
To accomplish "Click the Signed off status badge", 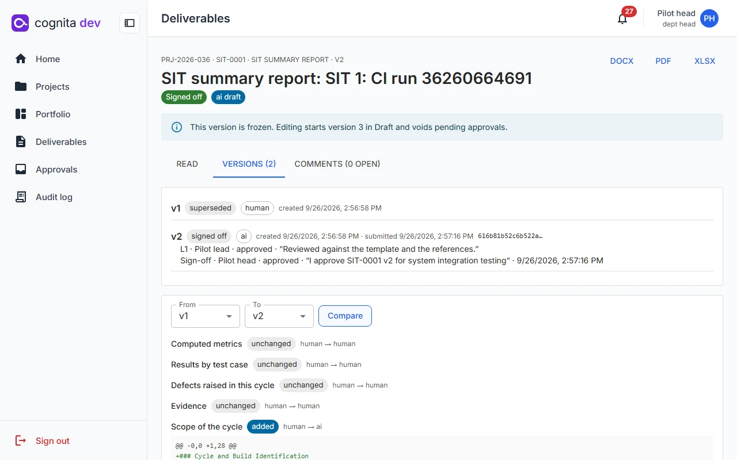I will 184,97.
